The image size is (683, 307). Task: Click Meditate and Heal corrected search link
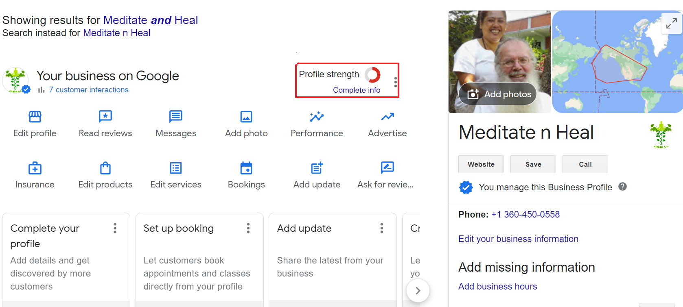pyautogui.click(x=151, y=20)
